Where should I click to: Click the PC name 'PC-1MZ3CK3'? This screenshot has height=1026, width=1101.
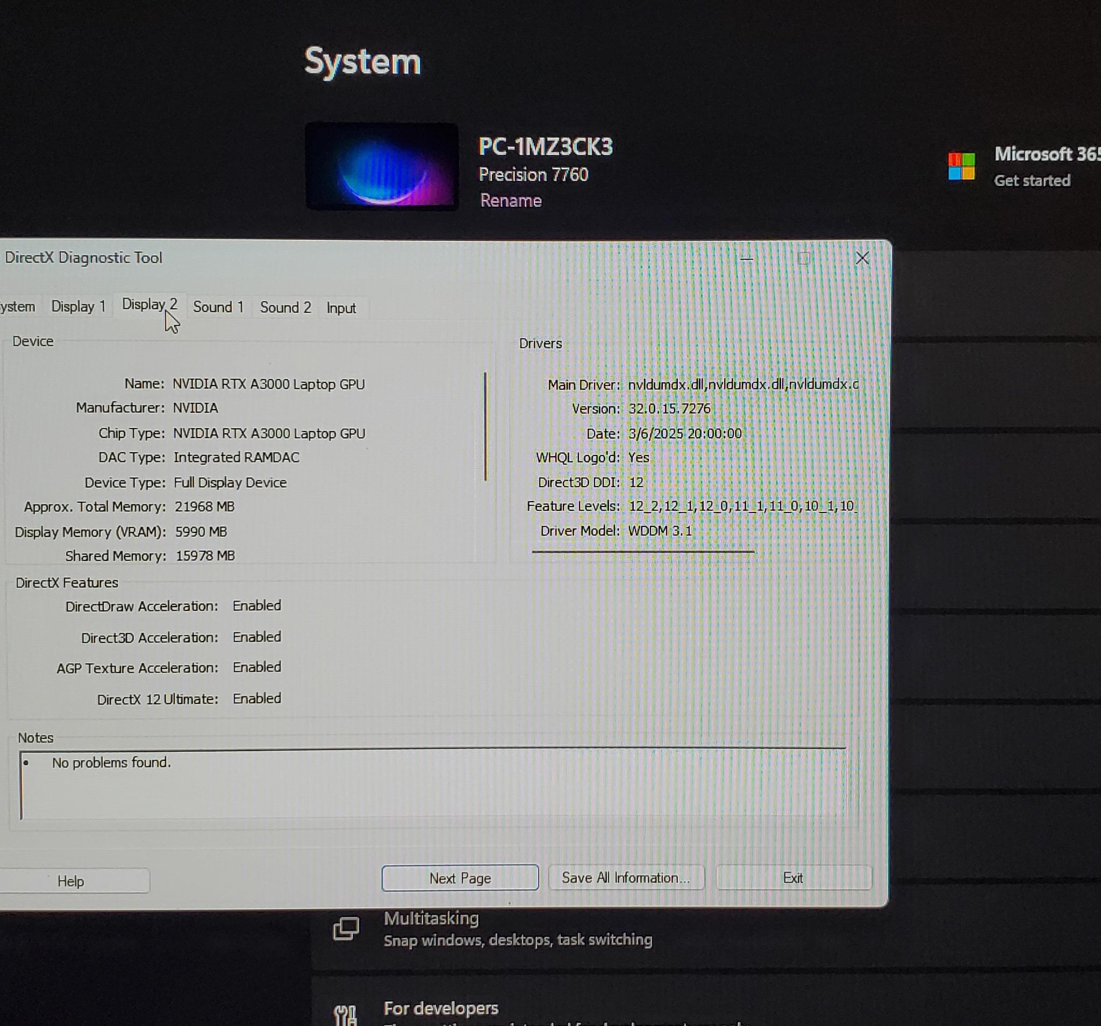point(546,147)
